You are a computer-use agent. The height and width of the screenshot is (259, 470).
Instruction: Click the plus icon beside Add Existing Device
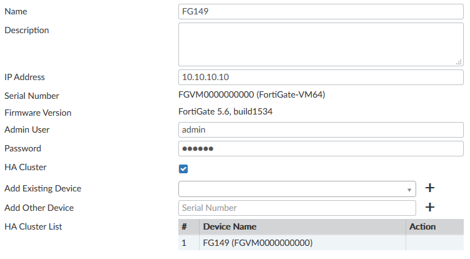tap(430, 188)
